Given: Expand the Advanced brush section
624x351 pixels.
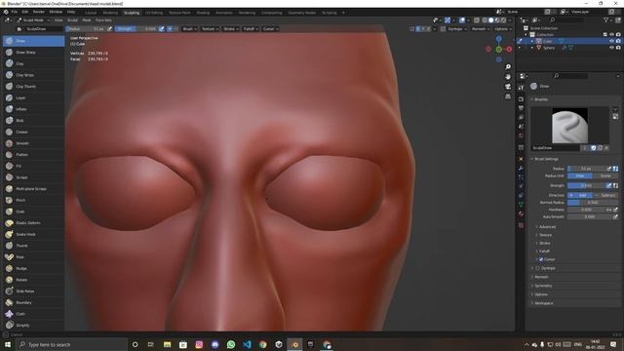Looking at the screenshot, I should click(547, 227).
